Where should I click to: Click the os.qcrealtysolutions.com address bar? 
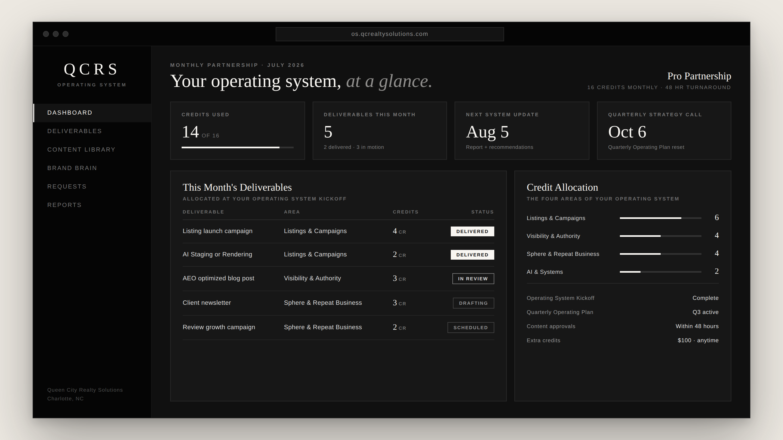coord(390,34)
